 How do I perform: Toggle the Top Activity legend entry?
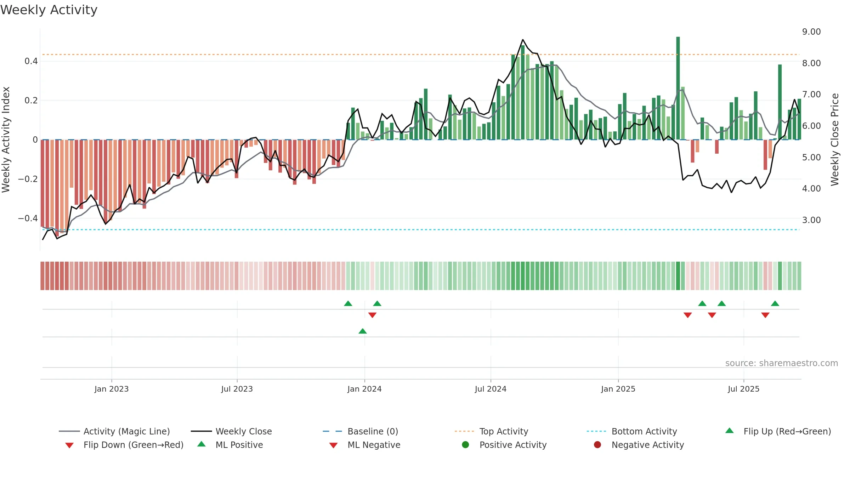tap(492, 431)
